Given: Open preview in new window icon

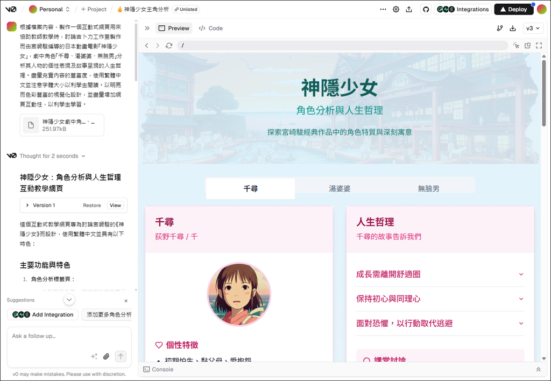Looking at the screenshot, I should (x=527, y=45).
